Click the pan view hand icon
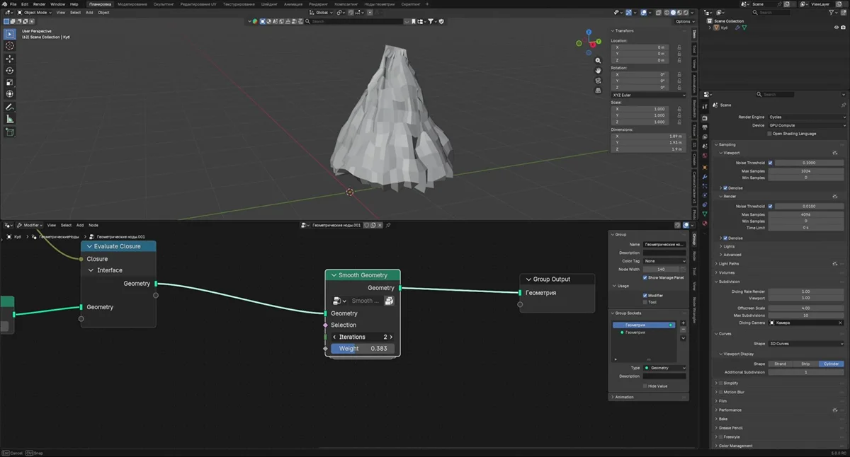 coord(599,71)
